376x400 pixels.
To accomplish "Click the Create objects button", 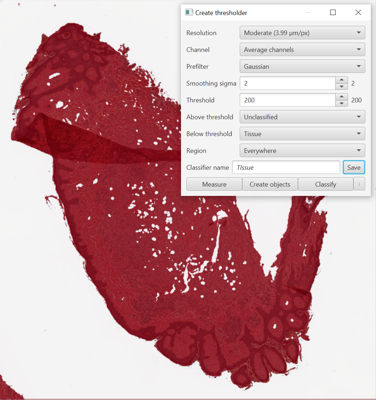I will [270, 184].
